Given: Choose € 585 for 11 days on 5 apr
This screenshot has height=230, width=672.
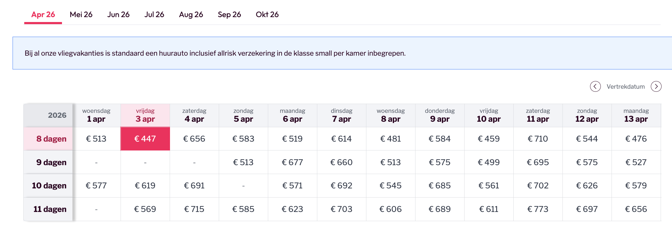Looking at the screenshot, I should [243, 209].
